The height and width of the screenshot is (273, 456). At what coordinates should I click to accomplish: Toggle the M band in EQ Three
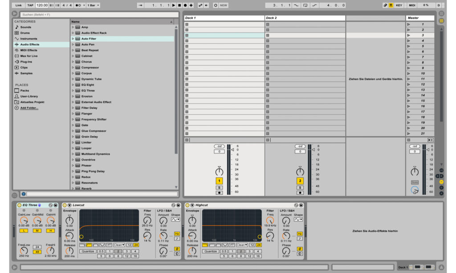[x=37, y=231]
